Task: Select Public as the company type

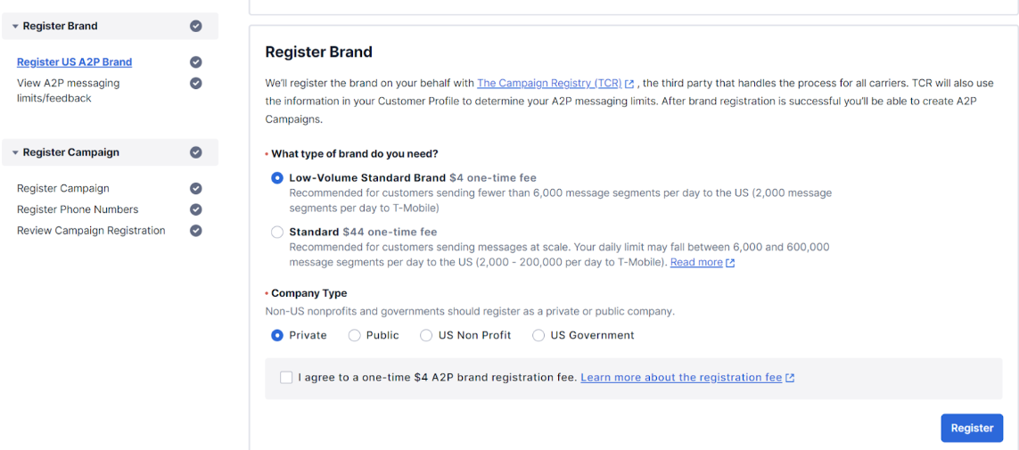Action: pyautogui.click(x=354, y=335)
